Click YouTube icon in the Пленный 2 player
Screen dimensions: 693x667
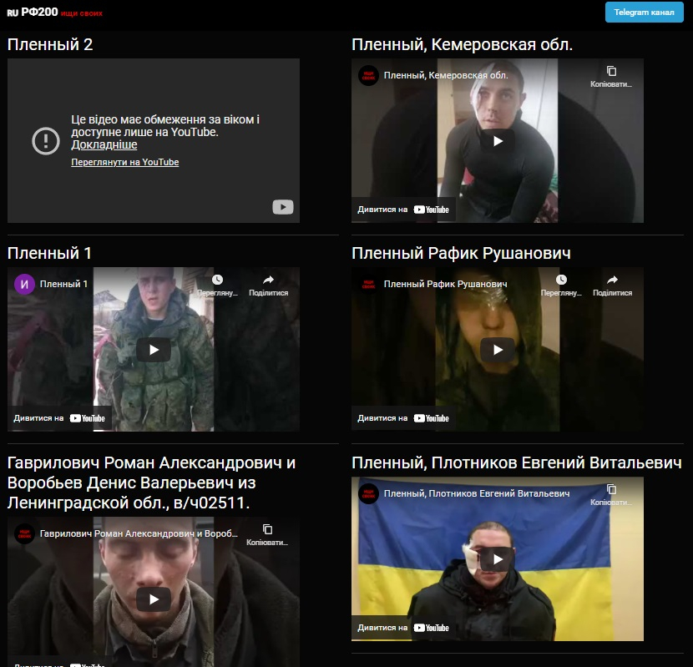282,207
